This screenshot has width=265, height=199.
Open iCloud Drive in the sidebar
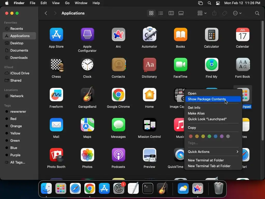19,73
